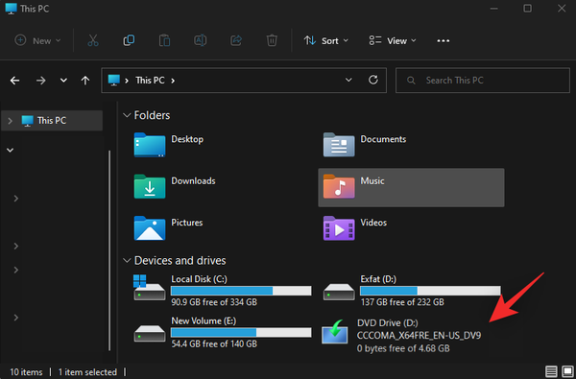Click the chevron before This PC in address bar
Screen dimensions: 576x379
click(127, 81)
